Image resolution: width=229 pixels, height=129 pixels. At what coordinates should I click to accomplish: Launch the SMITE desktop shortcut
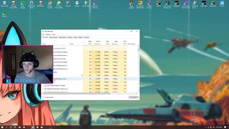159,4
